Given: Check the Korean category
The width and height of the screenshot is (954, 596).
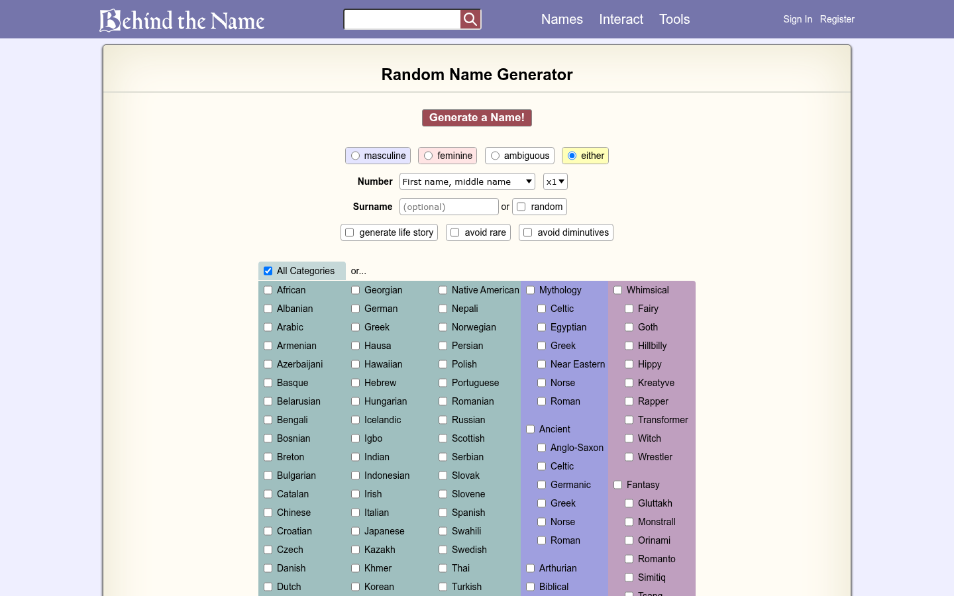Looking at the screenshot, I should 356,587.
